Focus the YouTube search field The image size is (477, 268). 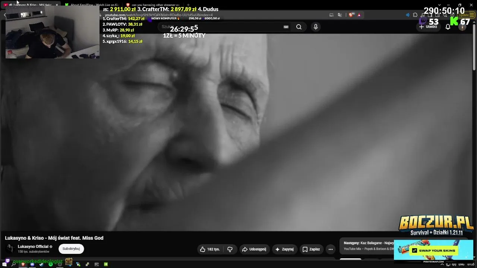(x=220, y=27)
